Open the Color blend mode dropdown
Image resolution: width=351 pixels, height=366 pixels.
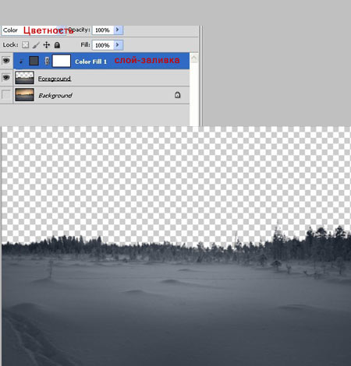(x=34, y=30)
